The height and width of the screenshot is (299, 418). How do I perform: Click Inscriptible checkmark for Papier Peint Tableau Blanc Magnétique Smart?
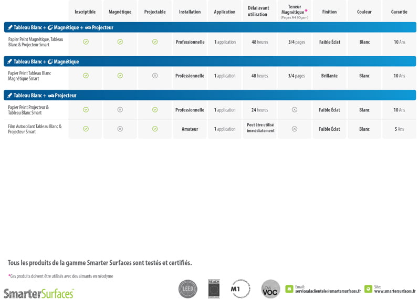pos(86,76)
